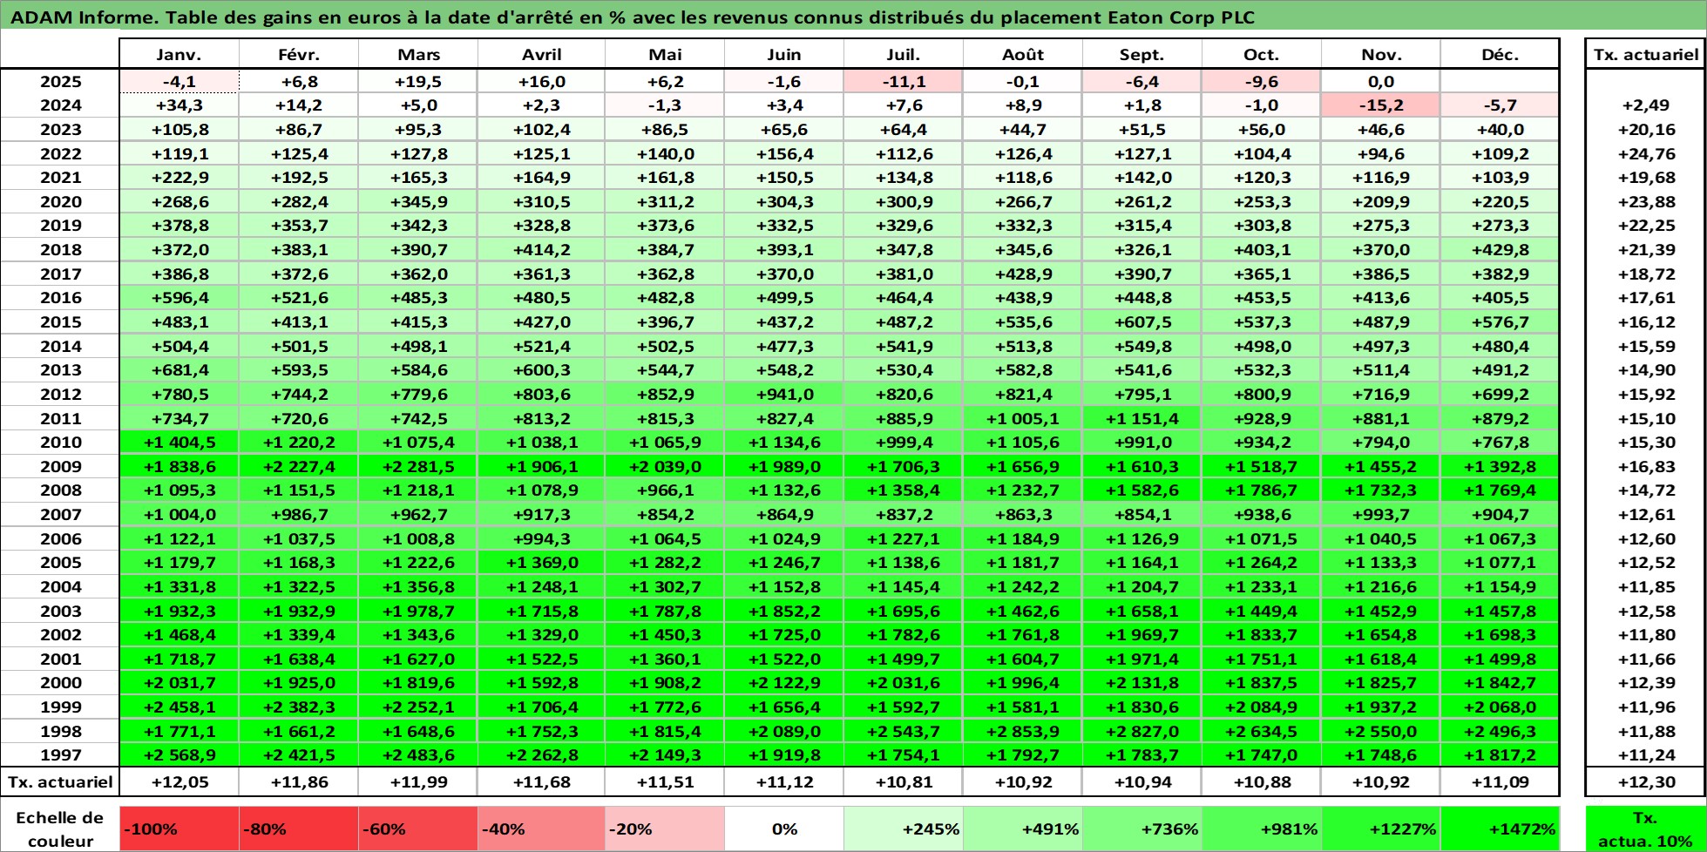Select cell +607,5 in 2015 row
Screen dimensions: 1707x852
click(x=1141, y=322)
